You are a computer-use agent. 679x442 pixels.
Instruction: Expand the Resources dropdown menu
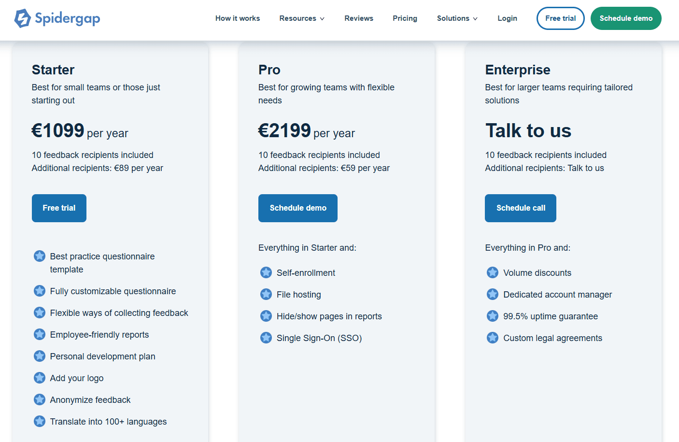coord(302,18)
